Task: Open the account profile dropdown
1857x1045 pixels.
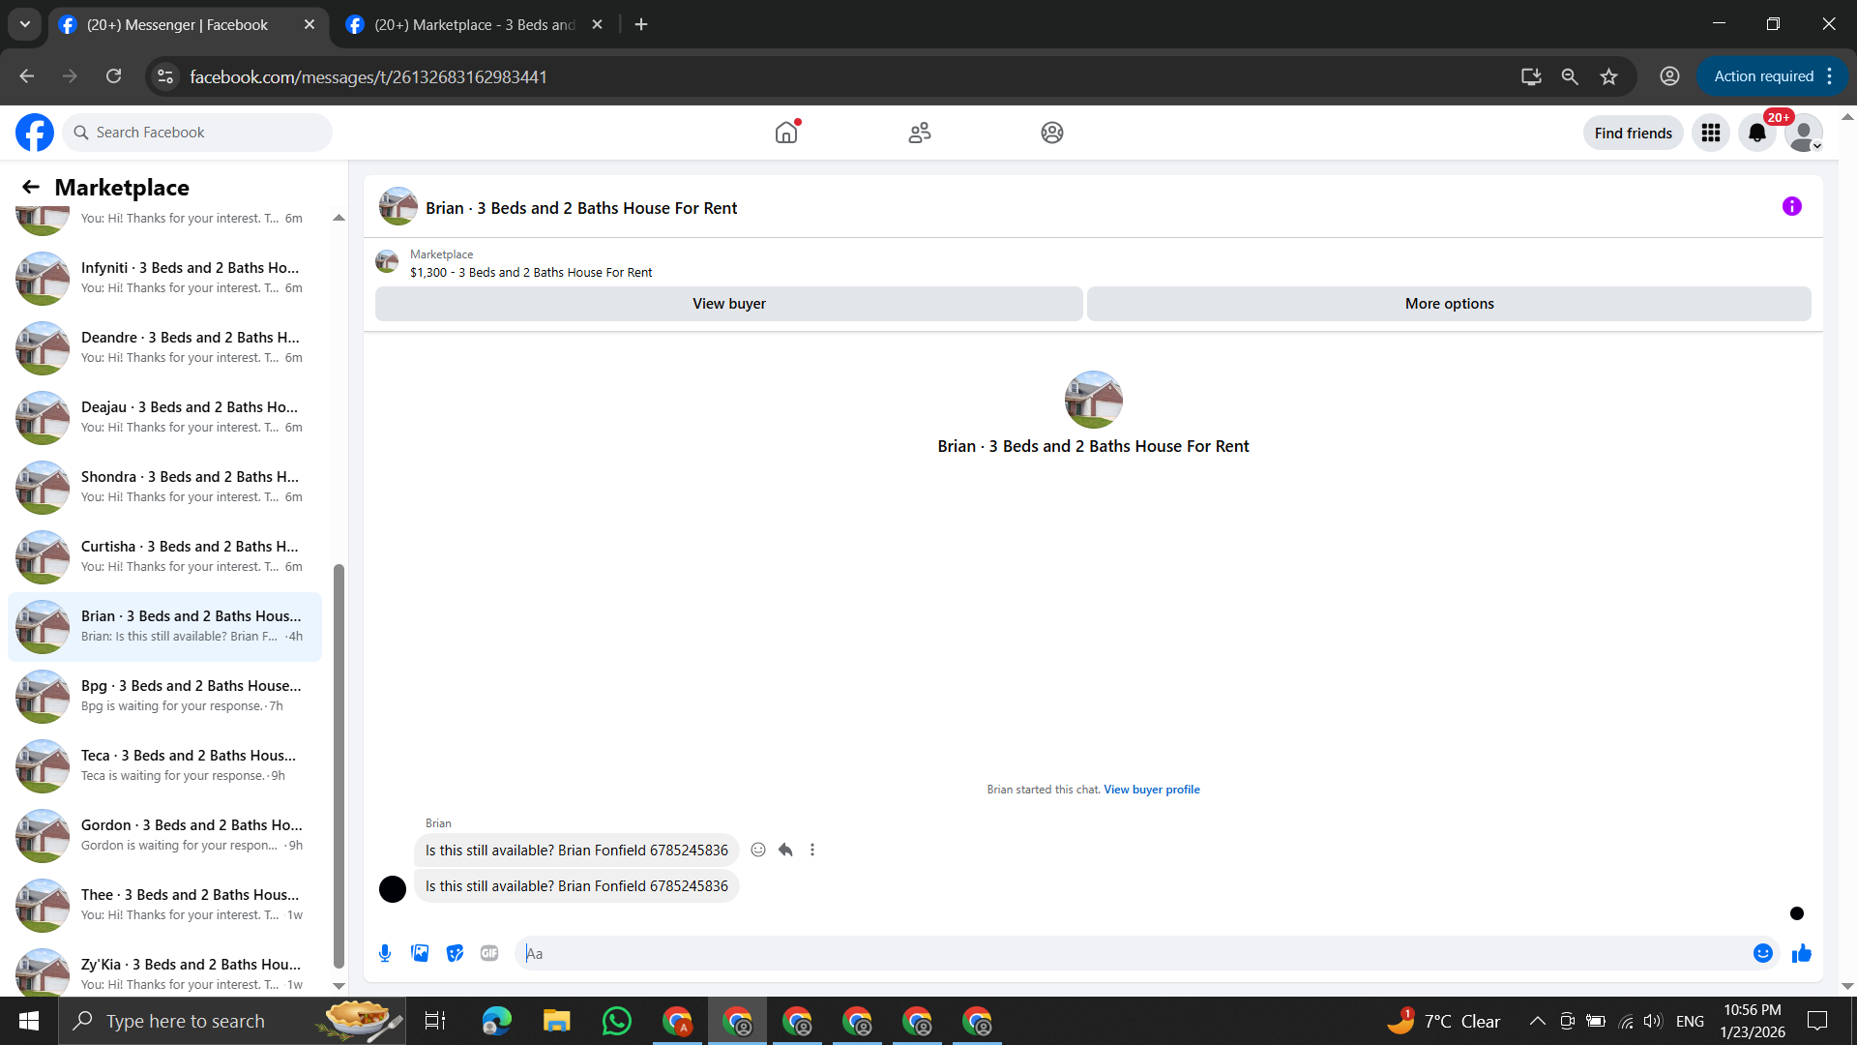Action: point(1804,133)
